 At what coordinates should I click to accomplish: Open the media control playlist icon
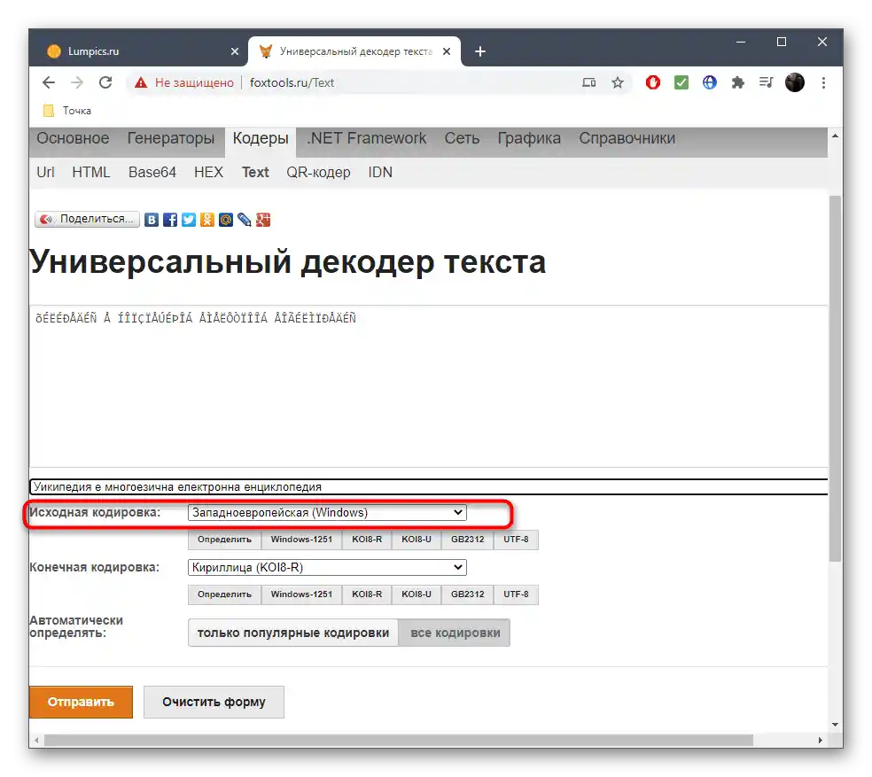pyautogui.click(x=767, y=83)
